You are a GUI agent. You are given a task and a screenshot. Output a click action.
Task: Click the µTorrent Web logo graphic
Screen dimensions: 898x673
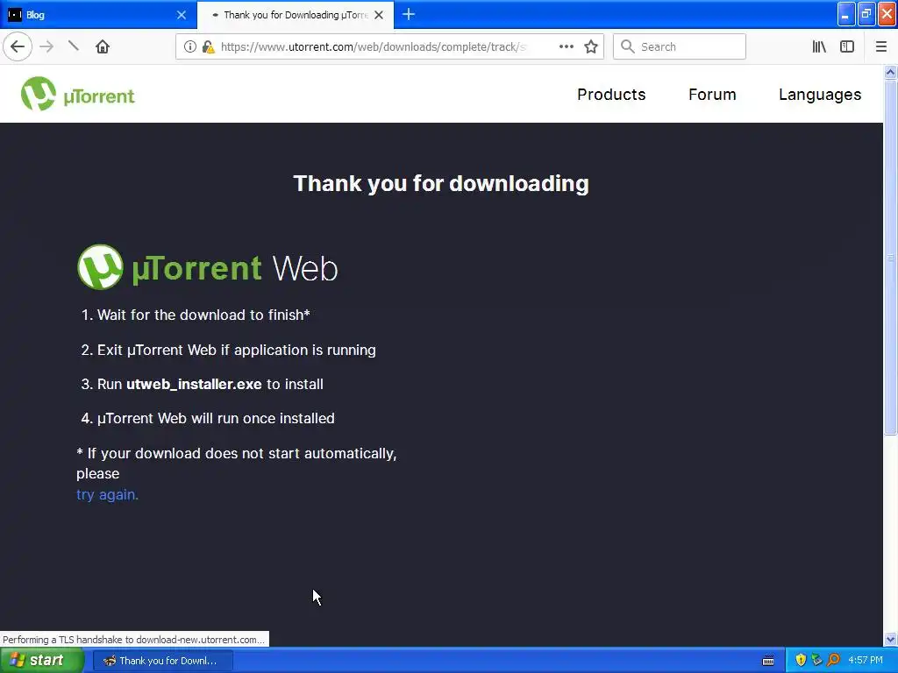click(207, 267)
